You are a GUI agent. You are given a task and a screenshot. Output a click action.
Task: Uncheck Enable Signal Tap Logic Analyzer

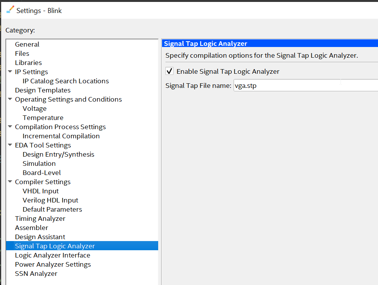169,71
